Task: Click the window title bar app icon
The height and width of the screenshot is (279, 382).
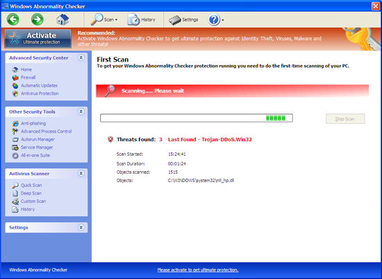Action: click(5, 6)
